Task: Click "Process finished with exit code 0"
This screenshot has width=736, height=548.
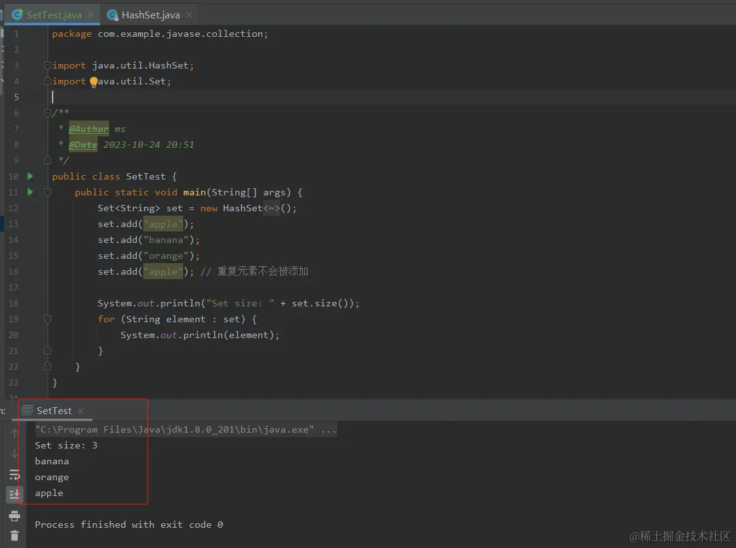Action: [x=129, y=525]
